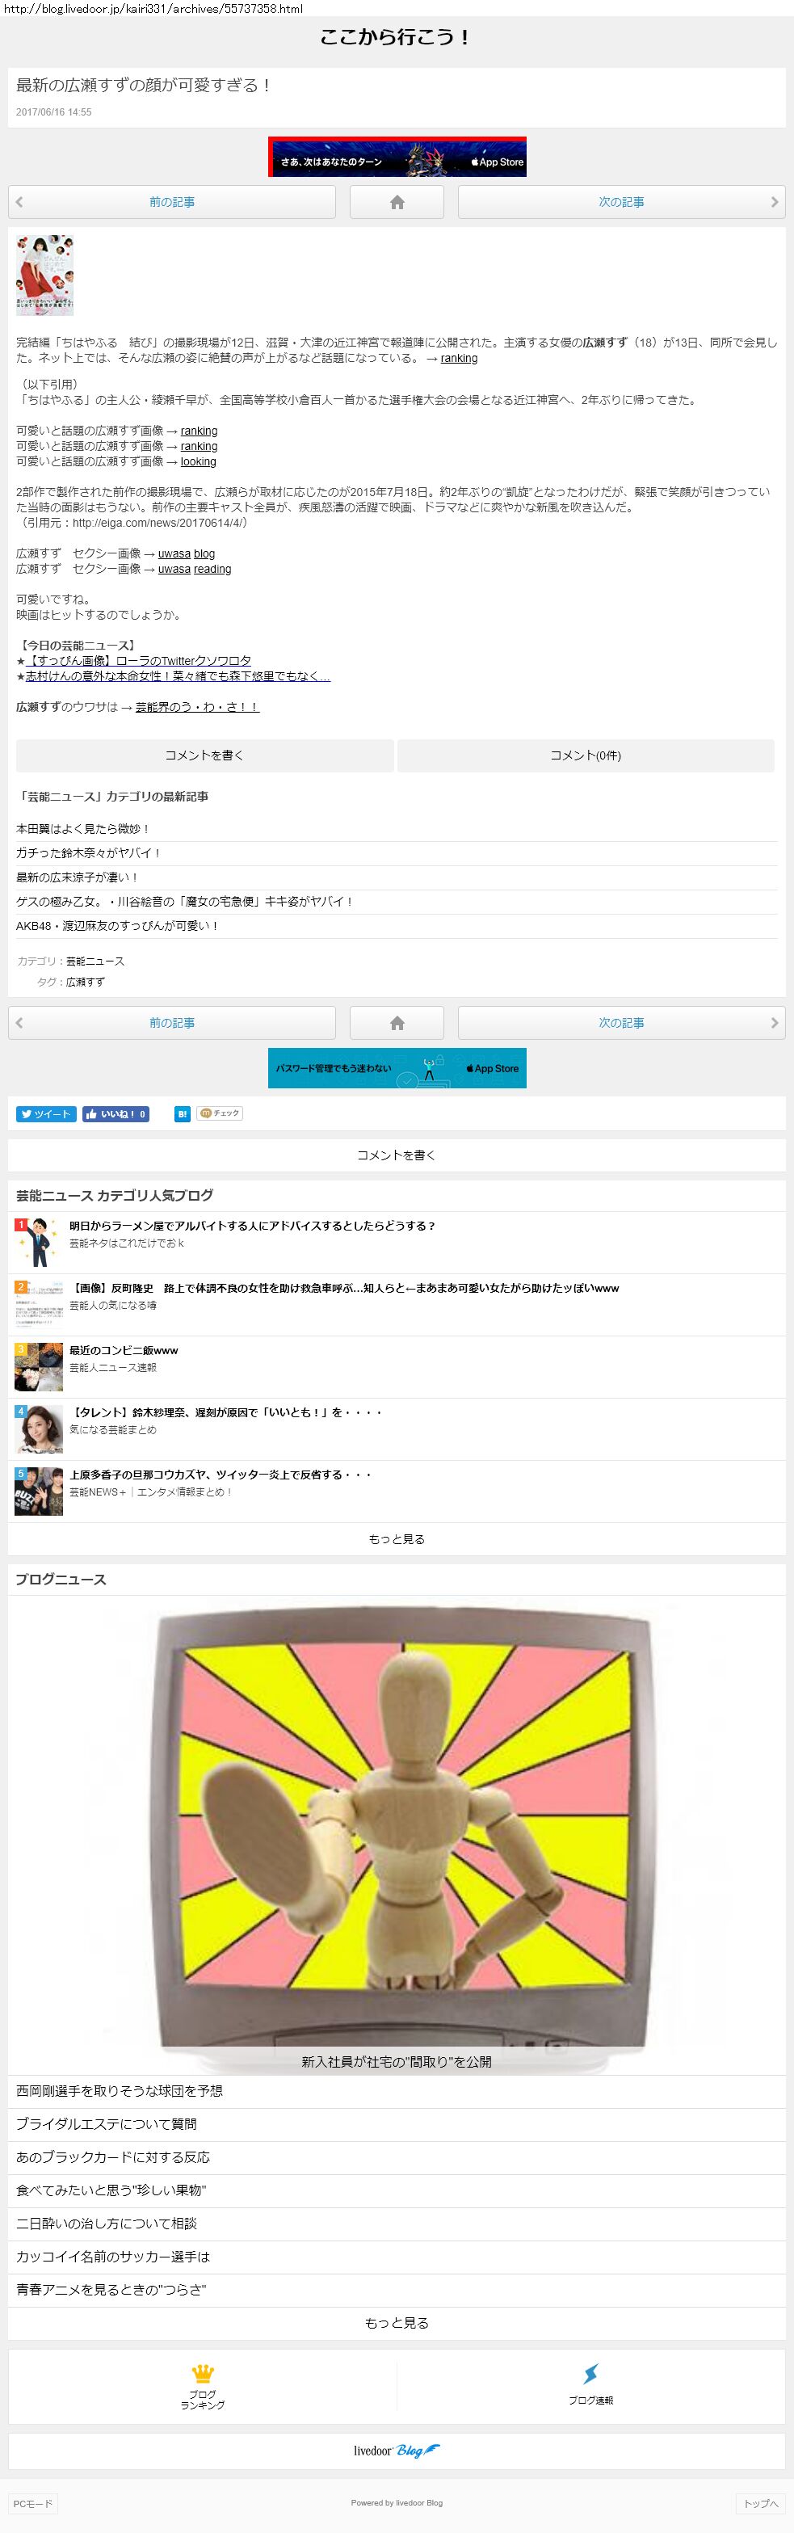Click the Hatena B! bookmark icon
794x2533 pixels.
182,1114
